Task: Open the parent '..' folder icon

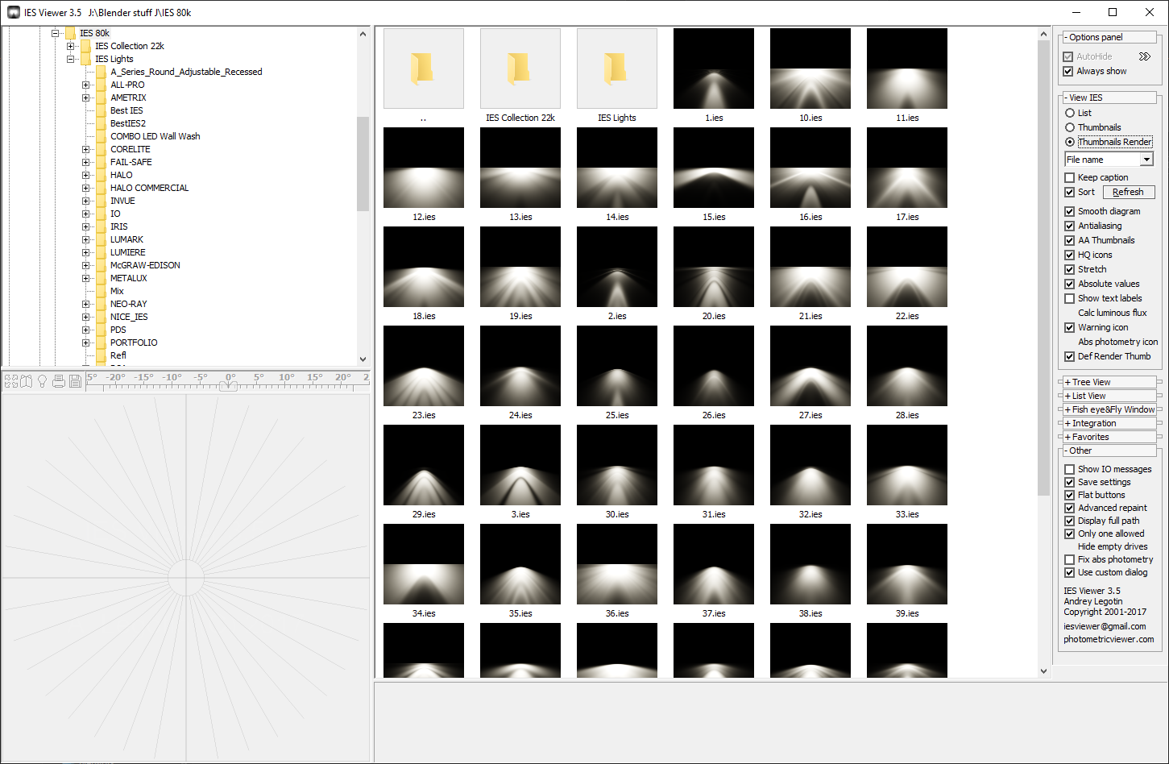Action: pos(424,69)
